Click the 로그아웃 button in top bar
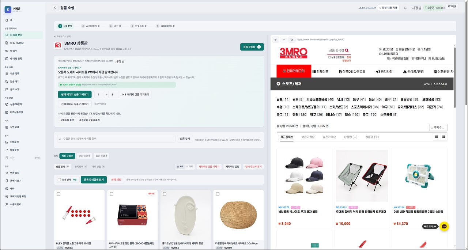 [x=452, y=6]
